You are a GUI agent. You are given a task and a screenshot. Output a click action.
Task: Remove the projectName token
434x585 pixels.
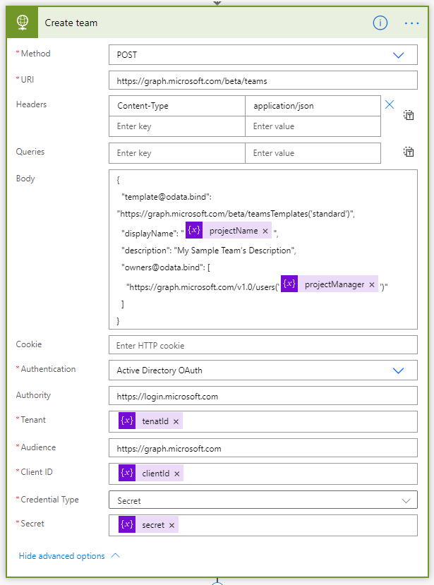[265, 231]
